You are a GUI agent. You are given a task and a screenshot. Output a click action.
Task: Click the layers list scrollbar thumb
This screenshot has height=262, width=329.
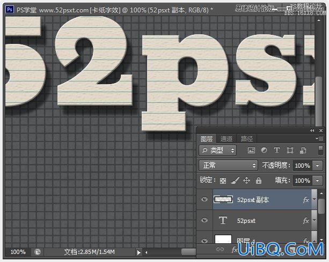tap(321, 206)
